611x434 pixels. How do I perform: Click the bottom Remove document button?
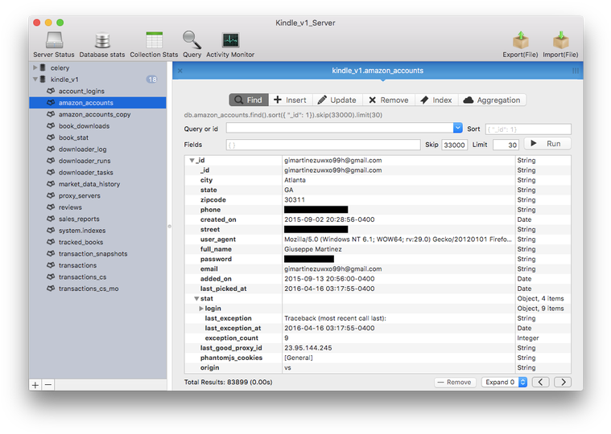(x=455, y=383)
